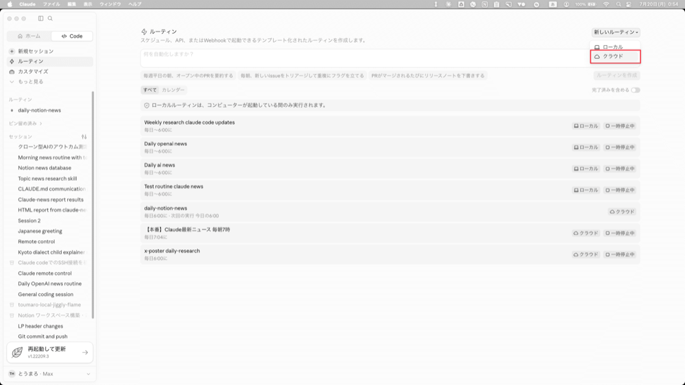Screen dimensions: 685x385
Task: Open the 新しいルーティン dropdown
Action: pos(616,32)
